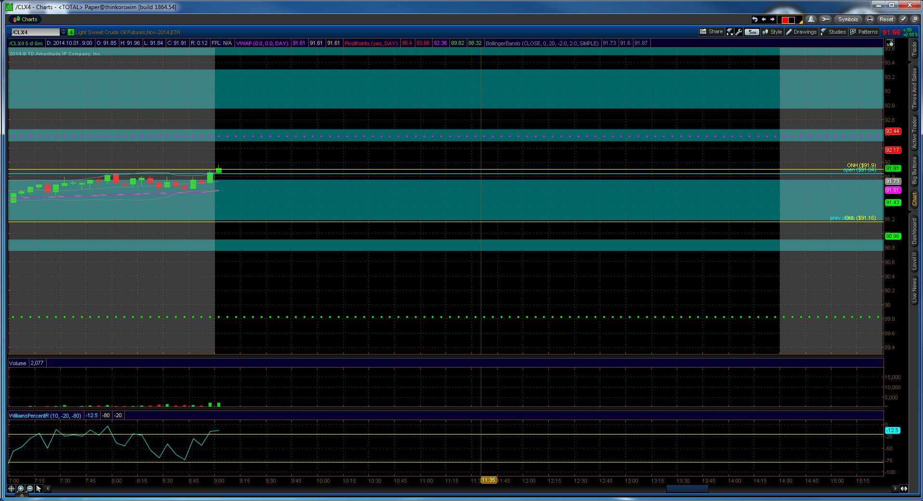The width and height of the screenshot is (923, 501).
Task: Open the Level II side tab
Action: tap(914, 261)
